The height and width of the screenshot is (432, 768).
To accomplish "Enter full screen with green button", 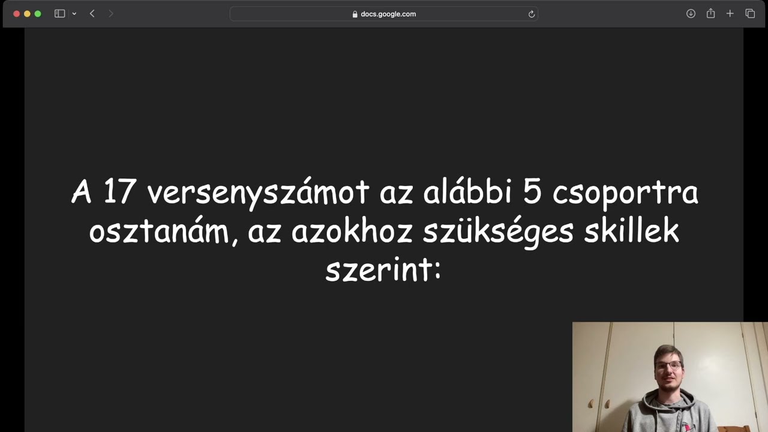I will (38, 14).
